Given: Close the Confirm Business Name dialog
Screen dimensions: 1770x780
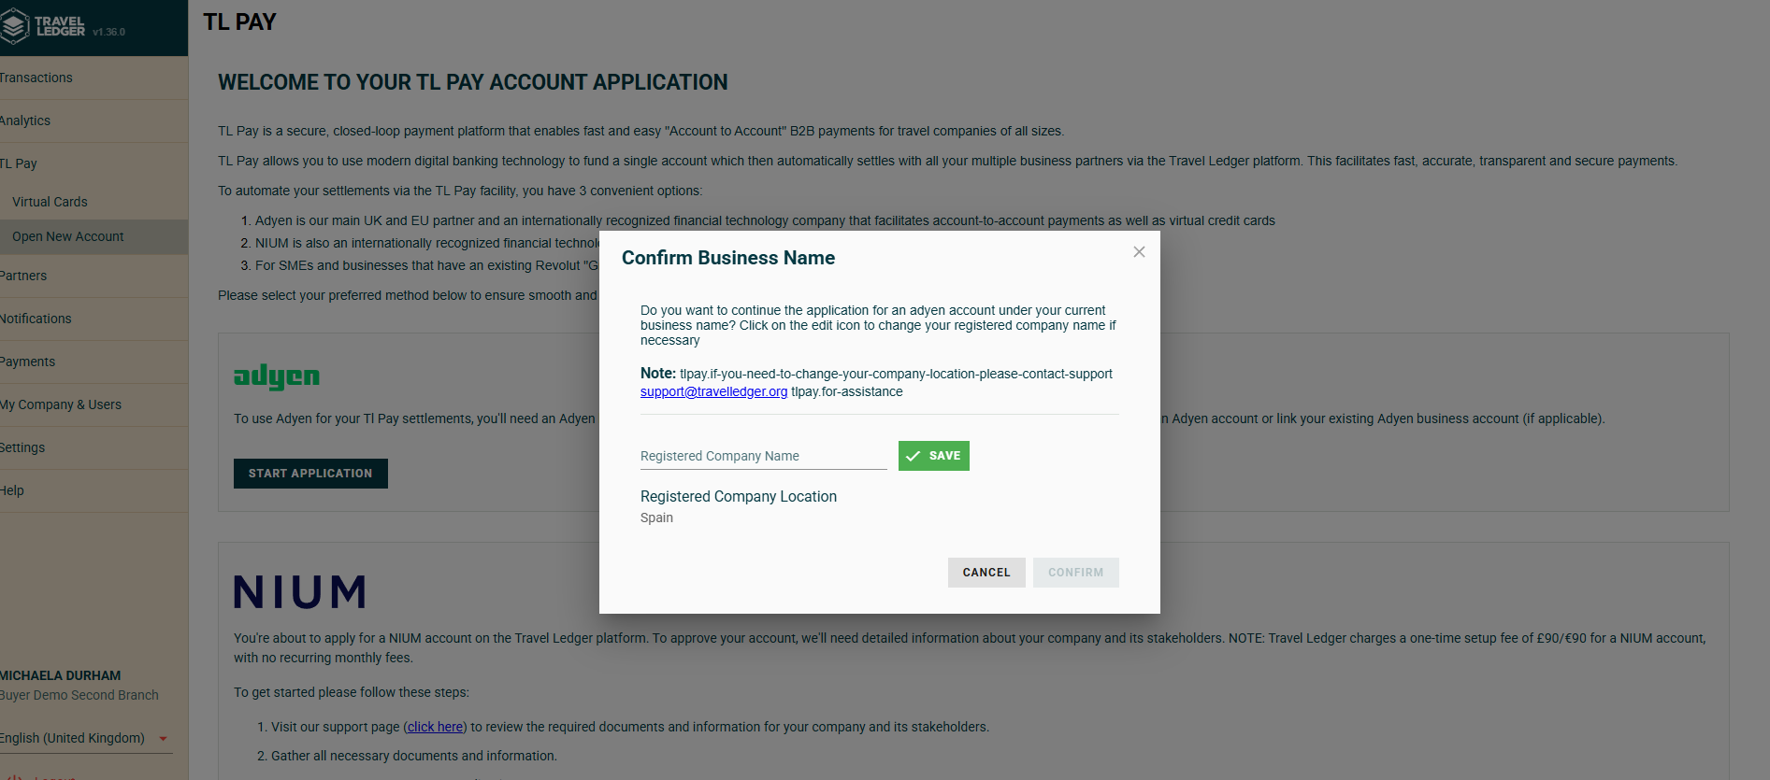Looking at the screenshot, I should [1139, 252].
